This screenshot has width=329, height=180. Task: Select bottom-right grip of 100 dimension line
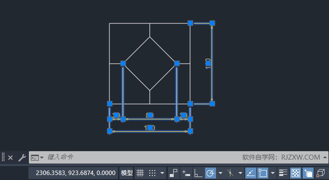(190, 131)
